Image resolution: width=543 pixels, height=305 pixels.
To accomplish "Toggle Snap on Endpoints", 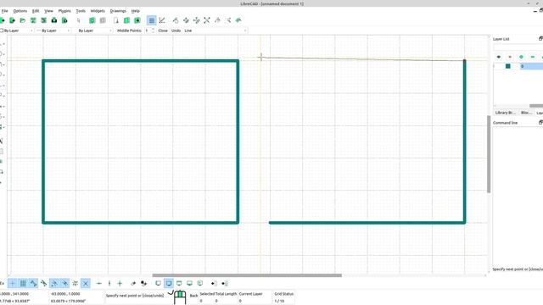I will click(33, 284).
